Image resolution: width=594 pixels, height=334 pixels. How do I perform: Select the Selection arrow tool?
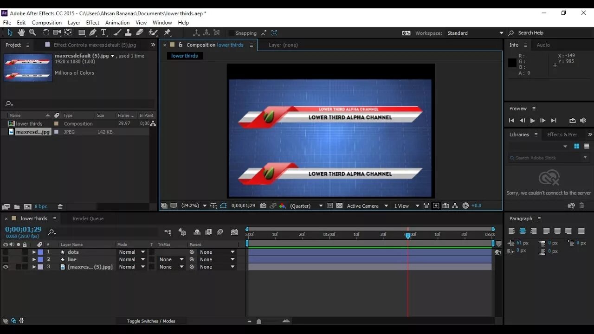point(10,32)
